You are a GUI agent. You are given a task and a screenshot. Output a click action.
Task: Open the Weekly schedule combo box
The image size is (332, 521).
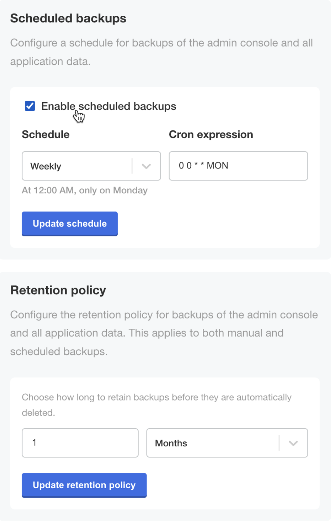pyautogui.click(x=79, y=166)
